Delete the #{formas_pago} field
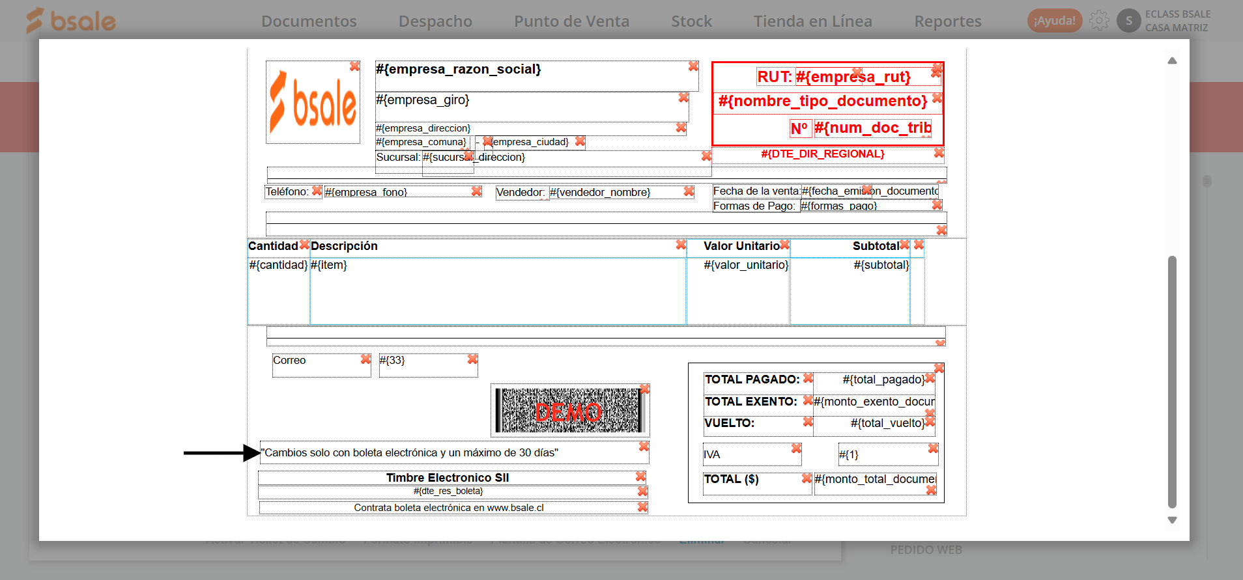 pyautogui.click(x=937, y=205)
